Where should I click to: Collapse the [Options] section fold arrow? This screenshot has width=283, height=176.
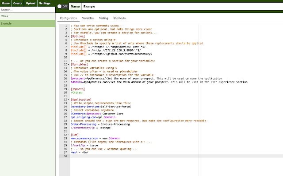click(x=68, y=36)
